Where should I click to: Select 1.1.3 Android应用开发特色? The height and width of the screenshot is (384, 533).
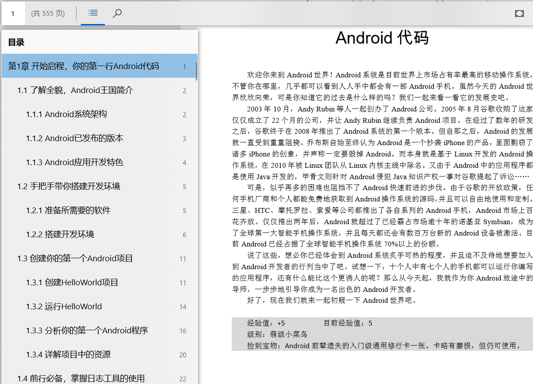(100, 163)
